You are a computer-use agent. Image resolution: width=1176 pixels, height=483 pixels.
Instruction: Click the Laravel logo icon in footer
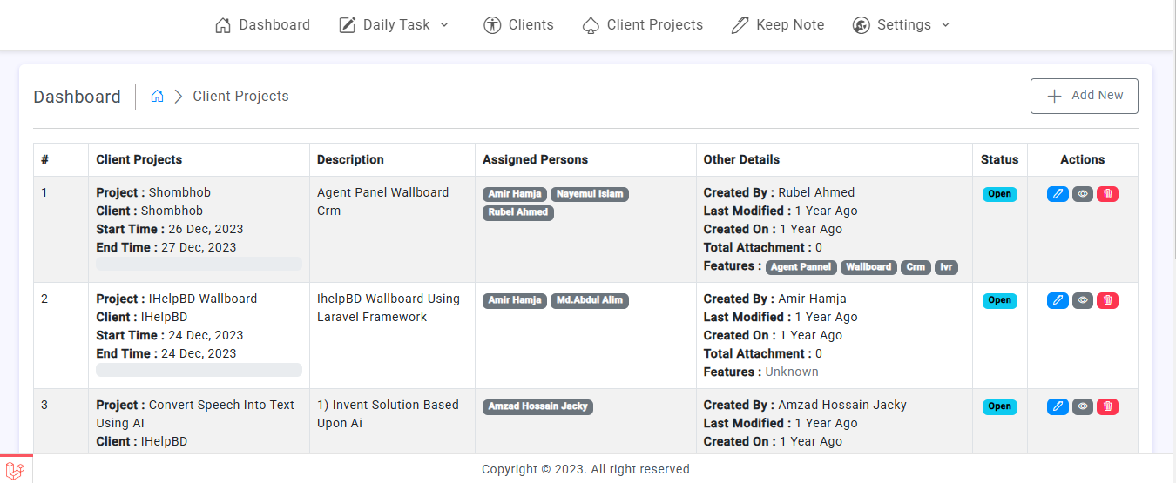click(16, 470)
